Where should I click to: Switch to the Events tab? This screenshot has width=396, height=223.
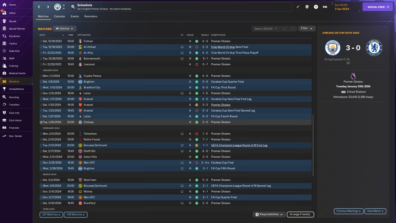coord(75,16)
